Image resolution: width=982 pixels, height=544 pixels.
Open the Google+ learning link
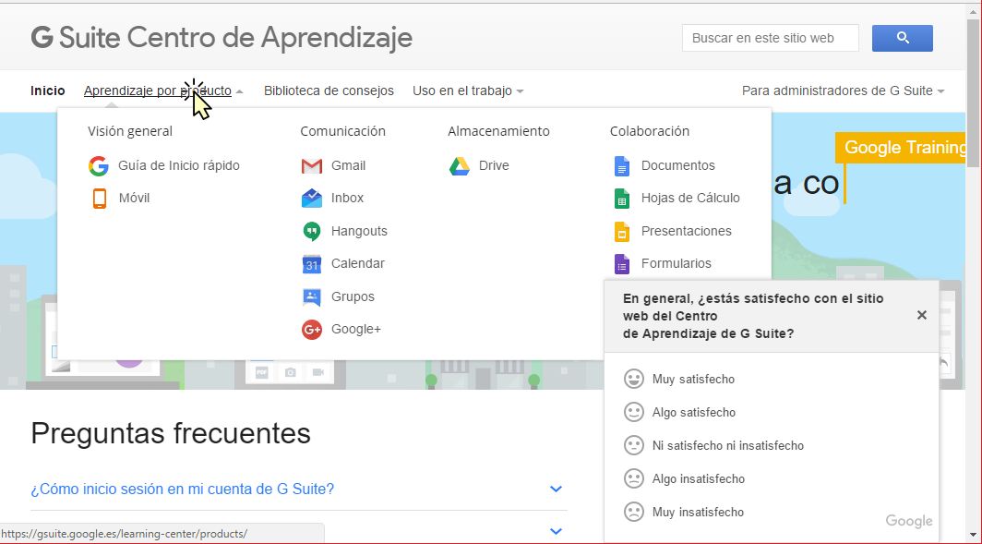point(355,329)
